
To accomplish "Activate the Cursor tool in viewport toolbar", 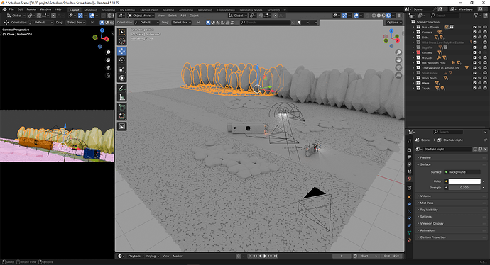I will point(122,41).
